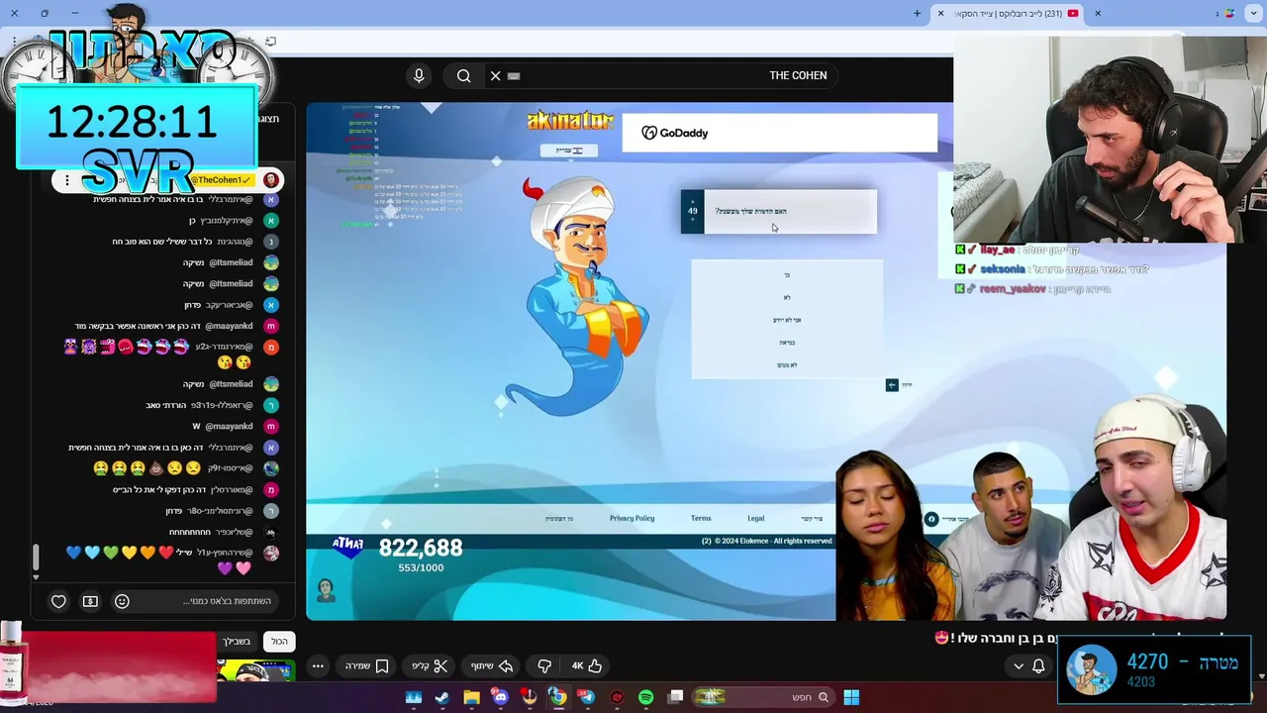Open Steam from the taskbar
Screen dimensions: 1267x713
[x=442, y=697]
